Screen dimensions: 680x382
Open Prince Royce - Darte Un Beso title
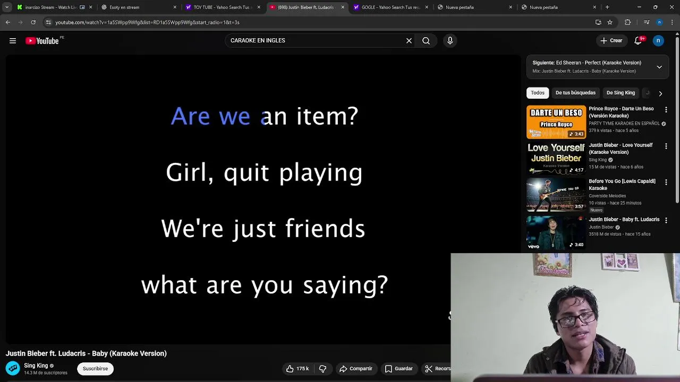pos(621,112)
